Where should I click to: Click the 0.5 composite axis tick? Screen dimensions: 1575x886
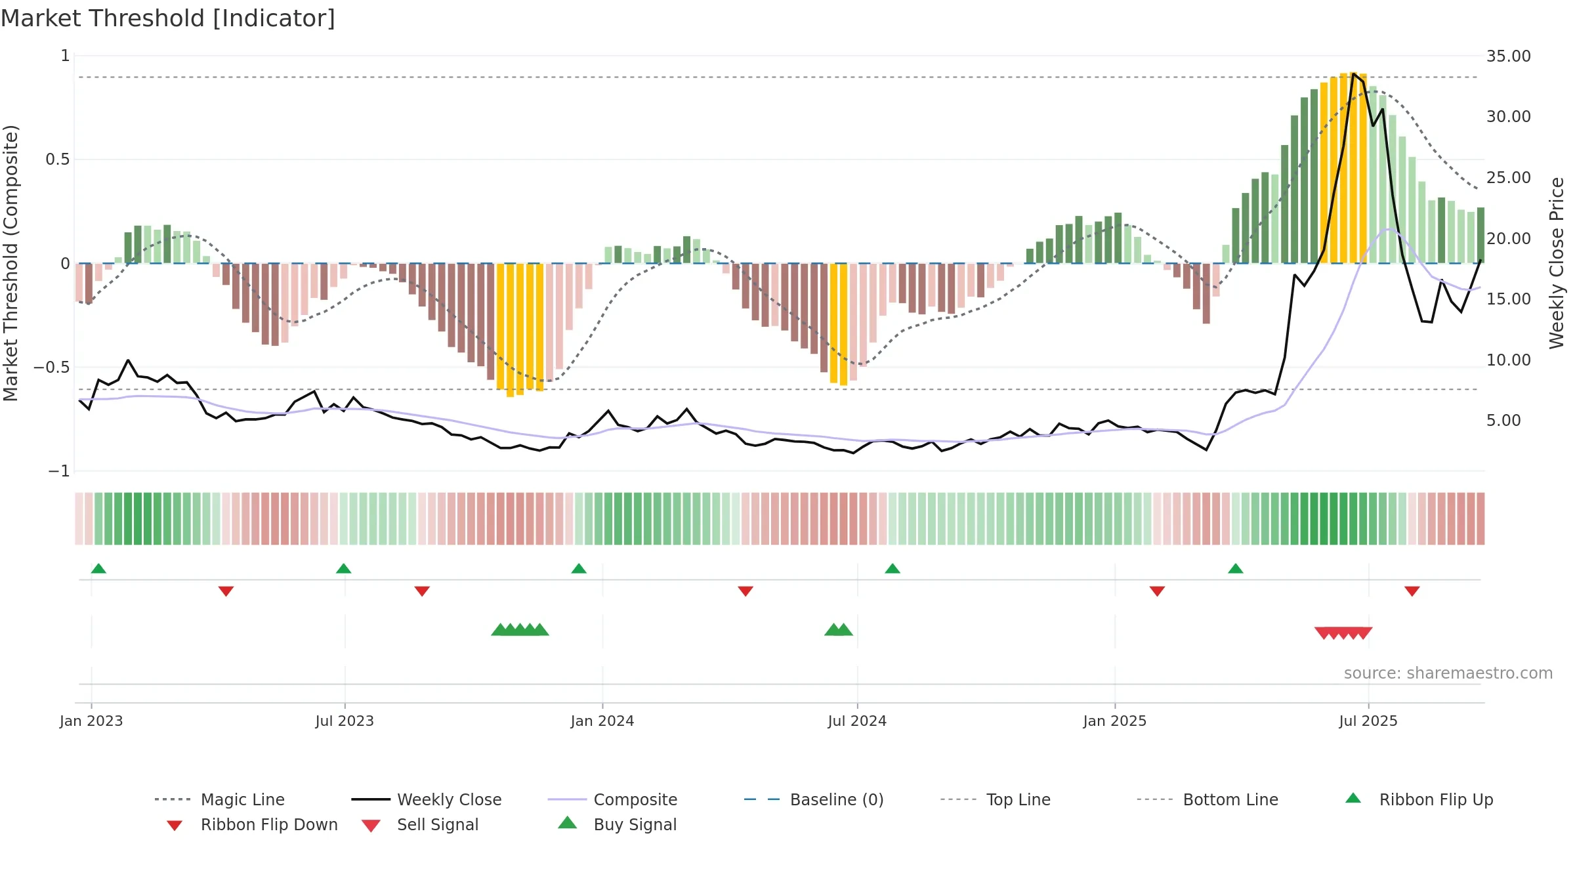point(58,159)
